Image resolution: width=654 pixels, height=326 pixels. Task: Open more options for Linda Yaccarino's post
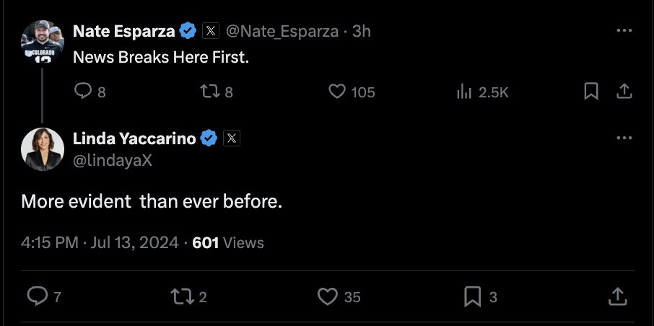coord(624,138)
